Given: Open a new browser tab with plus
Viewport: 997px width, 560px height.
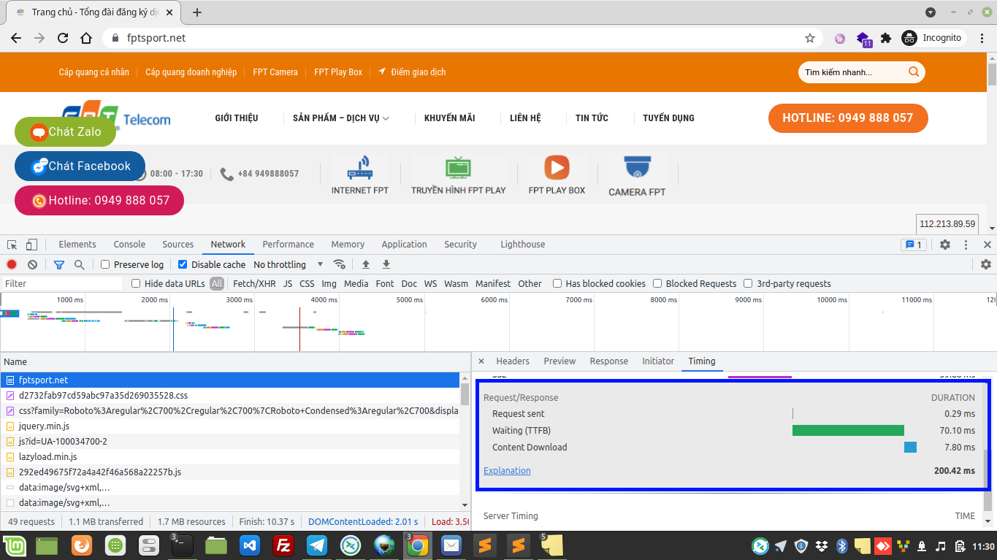Looking at the screenshot, I should click(x=197, y=12).
